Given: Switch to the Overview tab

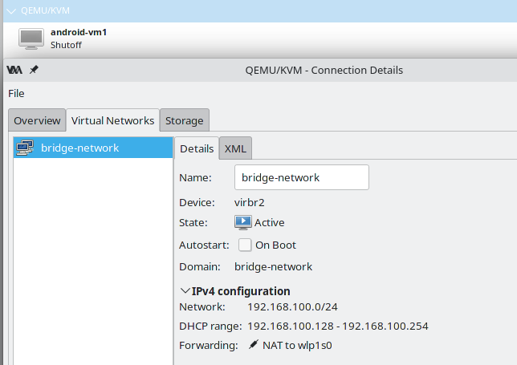Looking at the screenshot, I should tap(37, 120).
